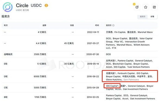Click the 时间 column header
Screen dimensions: 159x101
pyautogui.click(x=97, y=25)
